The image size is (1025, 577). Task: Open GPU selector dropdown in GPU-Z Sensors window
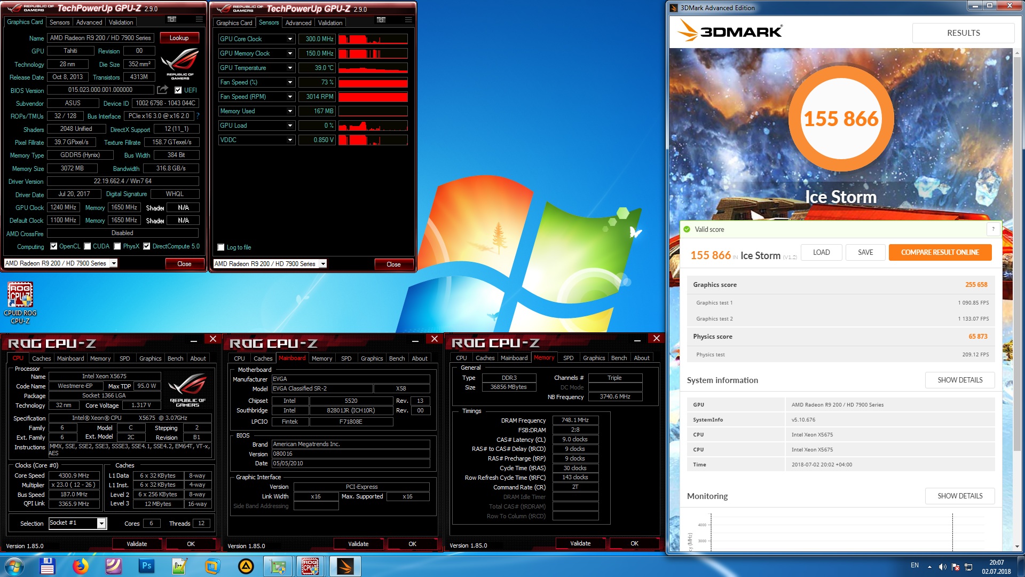(x=323, y=264)
